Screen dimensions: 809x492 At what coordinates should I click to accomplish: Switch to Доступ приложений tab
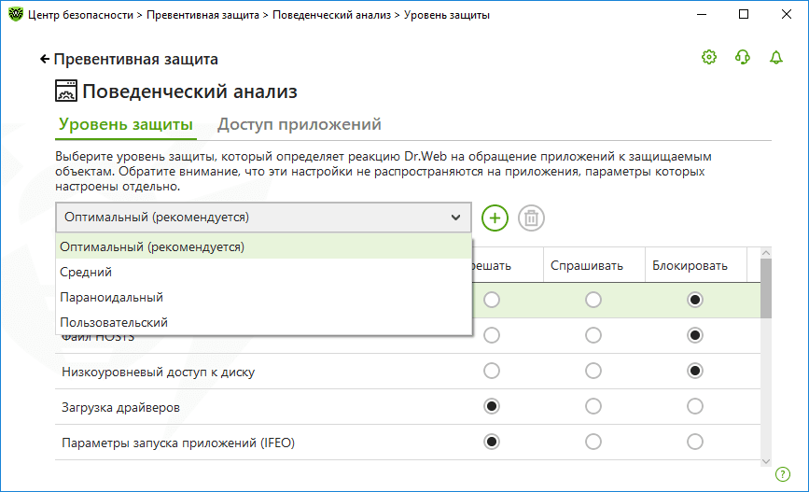click(x=300, y=124)
